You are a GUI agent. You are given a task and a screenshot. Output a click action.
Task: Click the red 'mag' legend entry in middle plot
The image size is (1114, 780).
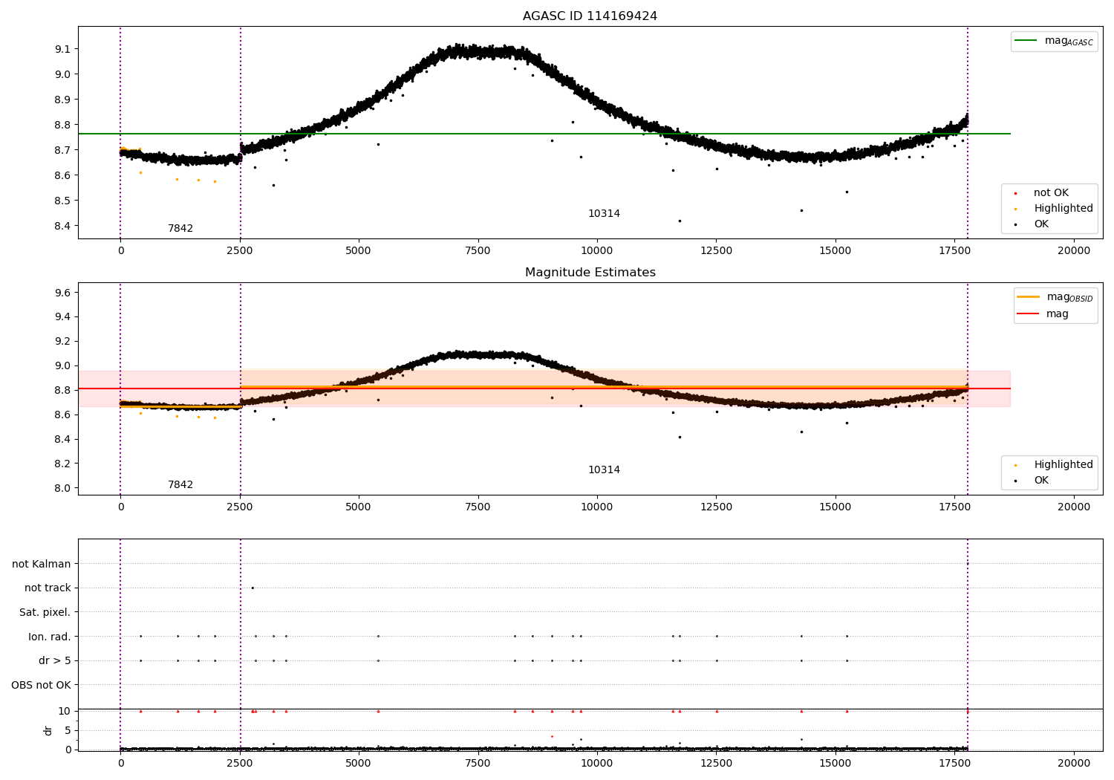click(x=1043, y=314)
